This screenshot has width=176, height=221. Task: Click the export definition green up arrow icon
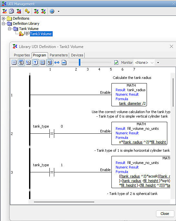tap(43, 11)
